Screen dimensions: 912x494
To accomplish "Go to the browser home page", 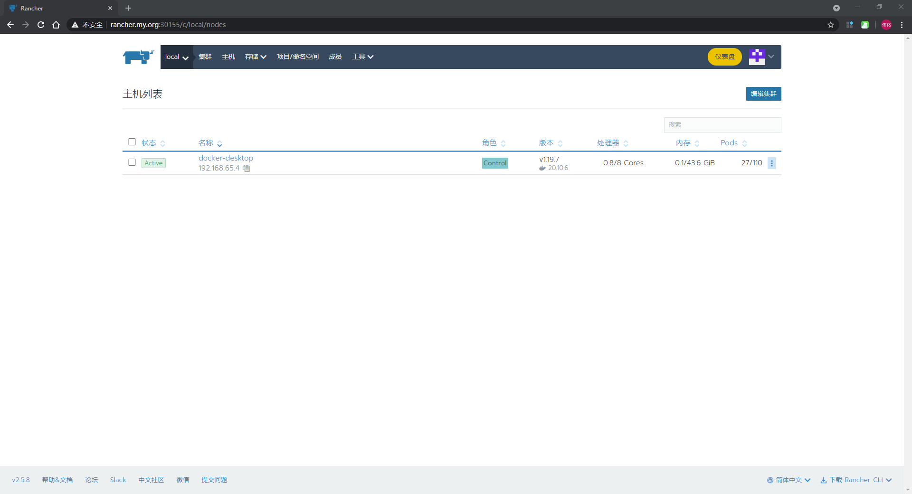I will pos(56,25).
